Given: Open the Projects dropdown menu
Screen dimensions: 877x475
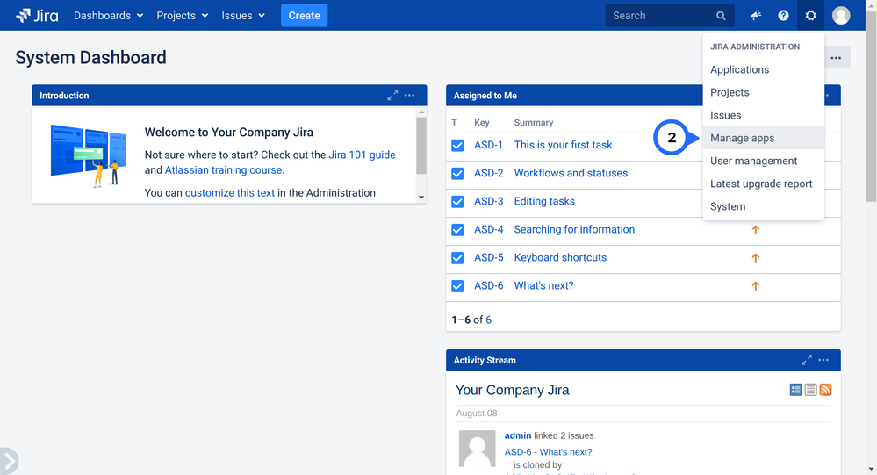Looking at the screenshot, I should click(x=183, y=16).
